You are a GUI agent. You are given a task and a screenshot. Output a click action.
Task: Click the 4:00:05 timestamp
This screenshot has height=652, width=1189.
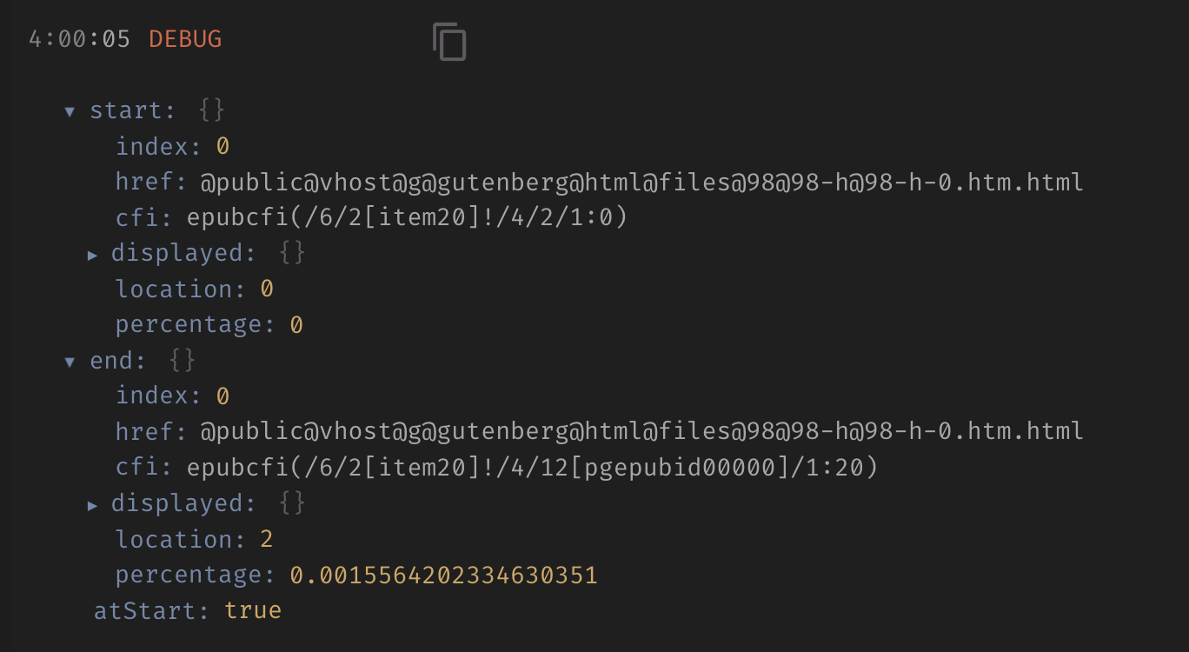click(x=79, y=38)
